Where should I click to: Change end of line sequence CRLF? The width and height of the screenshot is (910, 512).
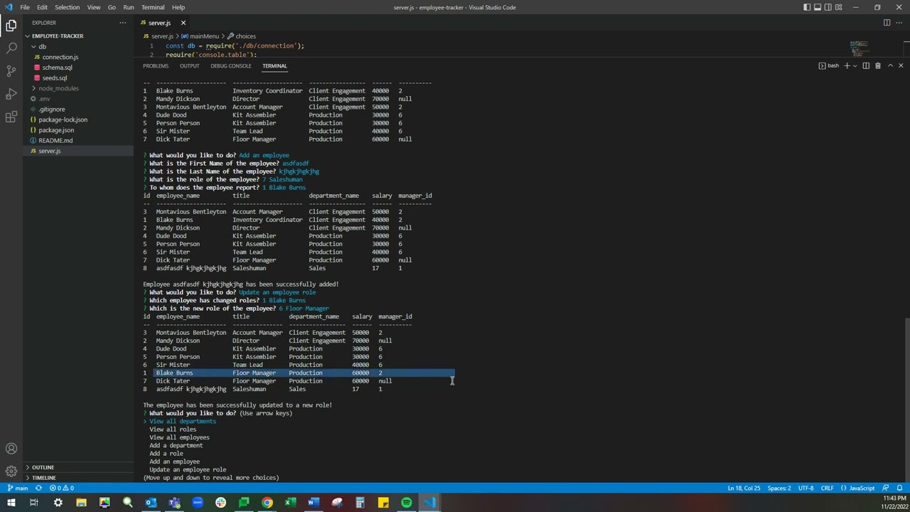[827, 488]
